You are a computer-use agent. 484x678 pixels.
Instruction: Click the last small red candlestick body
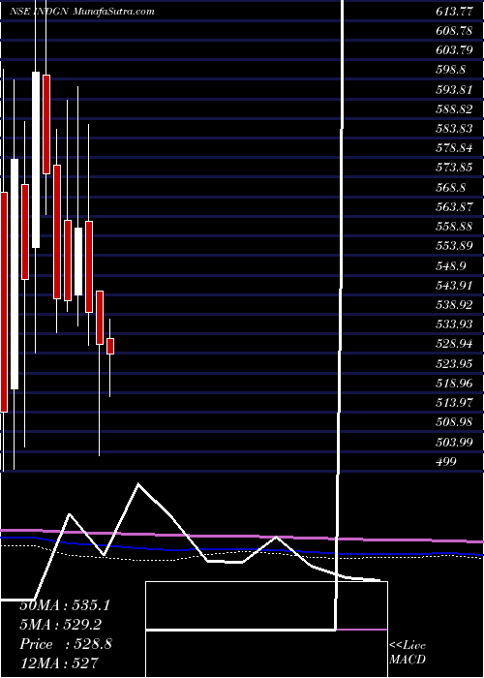[110, 347]
